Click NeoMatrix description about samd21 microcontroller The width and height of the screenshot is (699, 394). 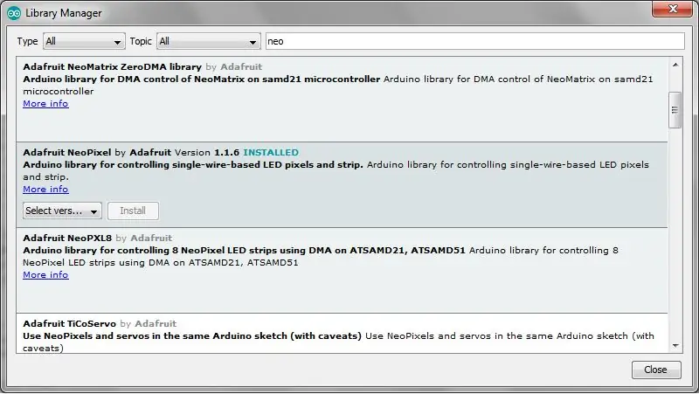(338, 85)
